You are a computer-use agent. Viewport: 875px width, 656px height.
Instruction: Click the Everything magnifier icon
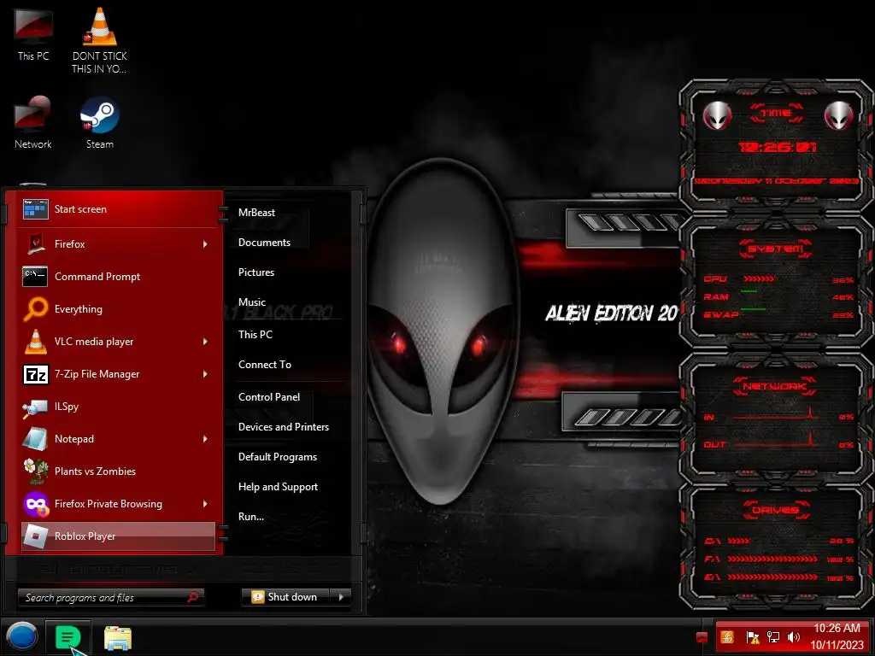tap(36, 308)
